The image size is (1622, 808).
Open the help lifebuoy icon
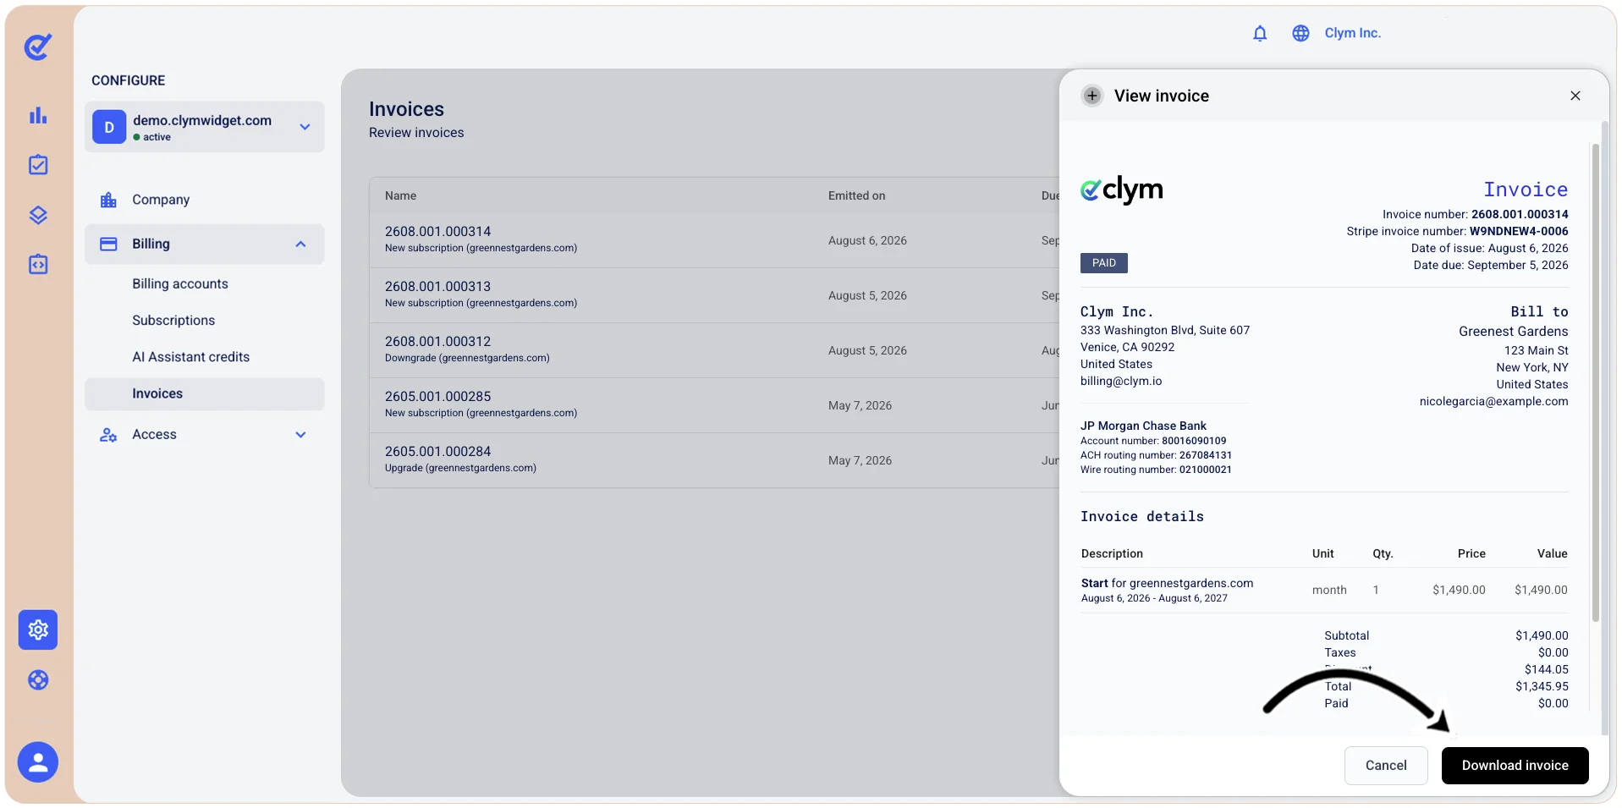(x=38, y=680)
